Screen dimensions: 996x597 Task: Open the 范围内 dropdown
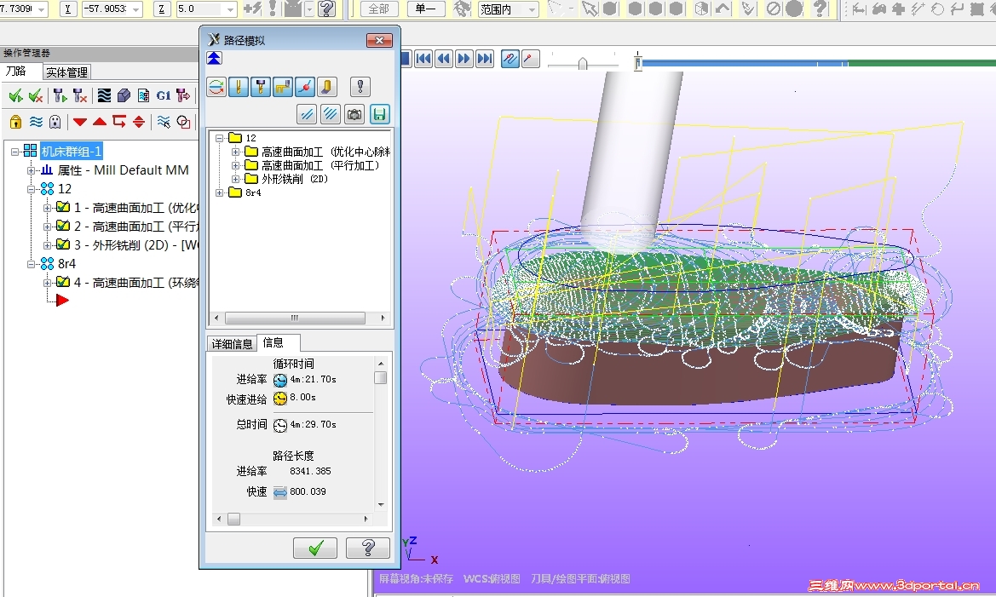click(533, 9)
